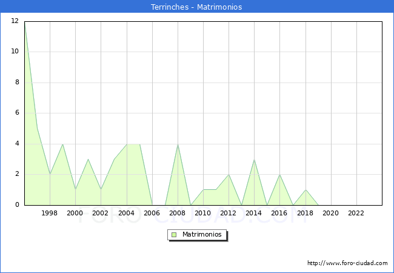The width and height of the screenshot is (394, 273).
Task: Click the 2014 data peak at value 3
Action: [x=255, y=160]
